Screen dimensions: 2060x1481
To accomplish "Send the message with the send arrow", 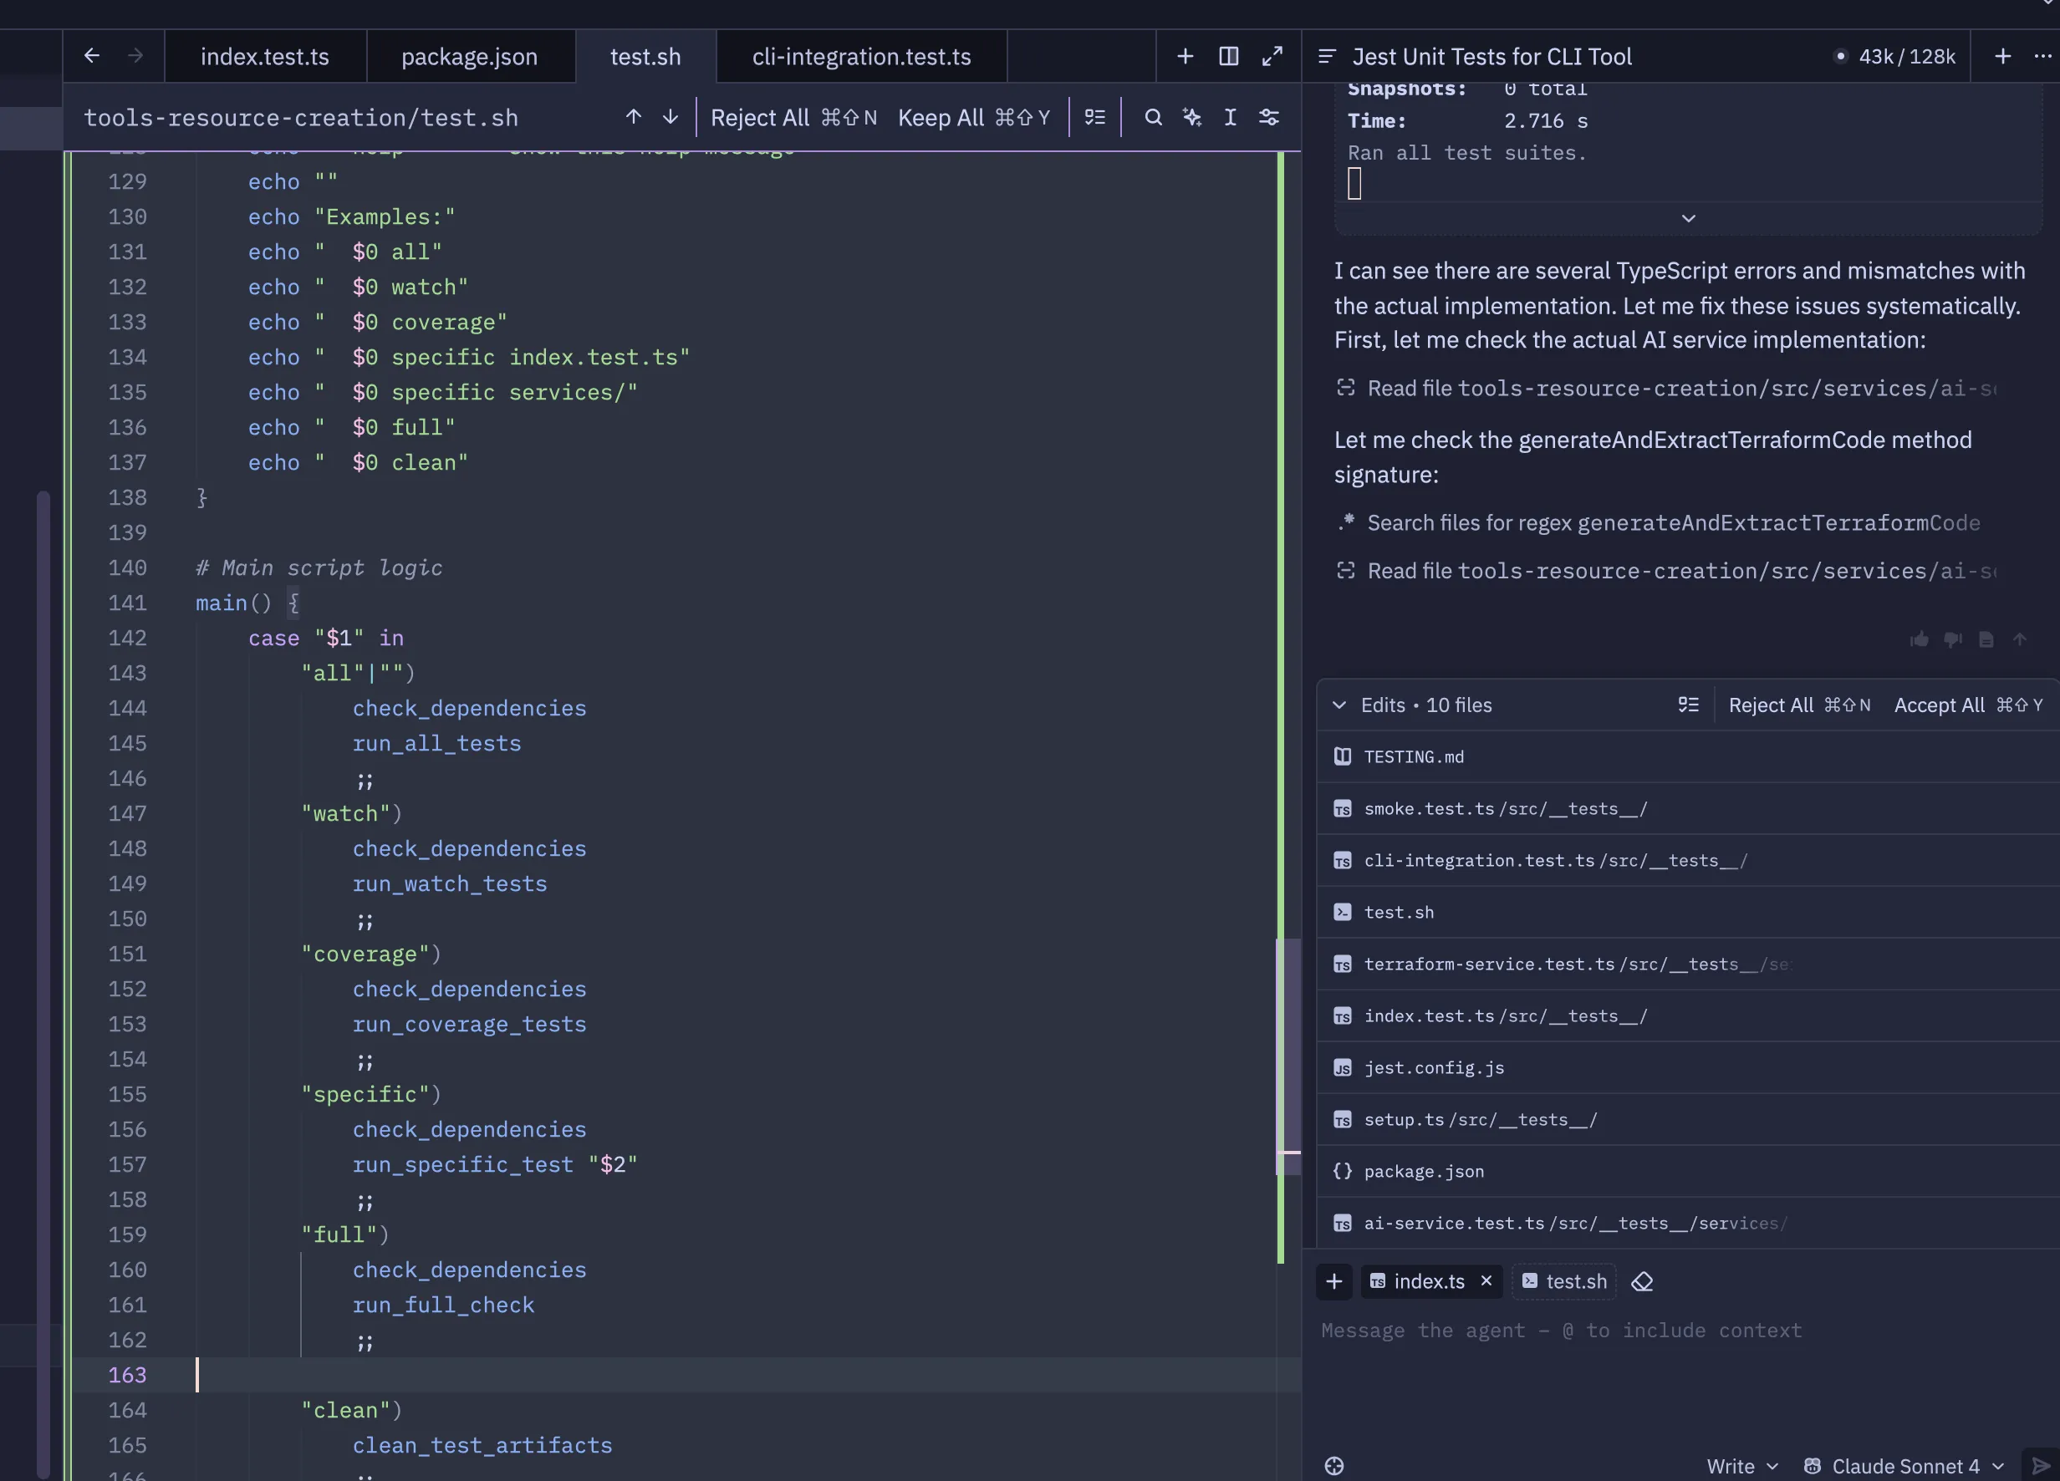I will (x=2040, y=1466).
